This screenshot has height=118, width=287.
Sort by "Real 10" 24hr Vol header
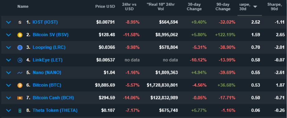pos(161,7)
